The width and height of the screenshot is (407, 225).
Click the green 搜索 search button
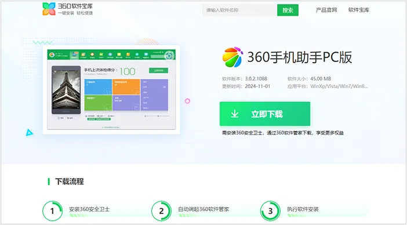[288, 10]
